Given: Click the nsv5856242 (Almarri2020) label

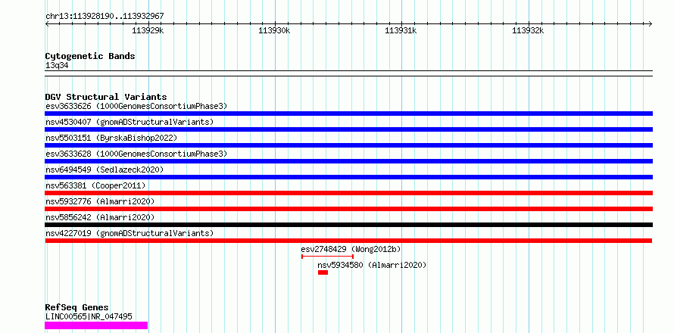Looking at the screenshot, I should 100,217.
